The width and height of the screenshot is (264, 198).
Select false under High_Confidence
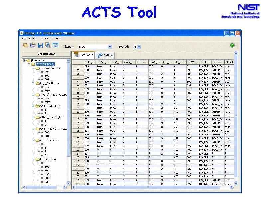tap(48, 91)
